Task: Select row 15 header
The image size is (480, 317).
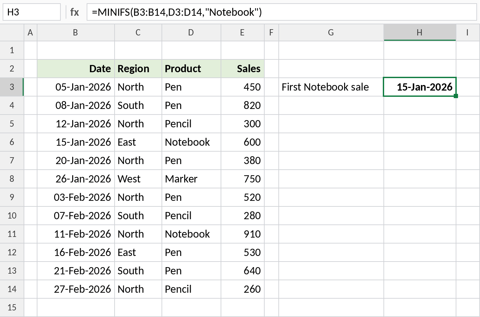Action: coord(12,307)
